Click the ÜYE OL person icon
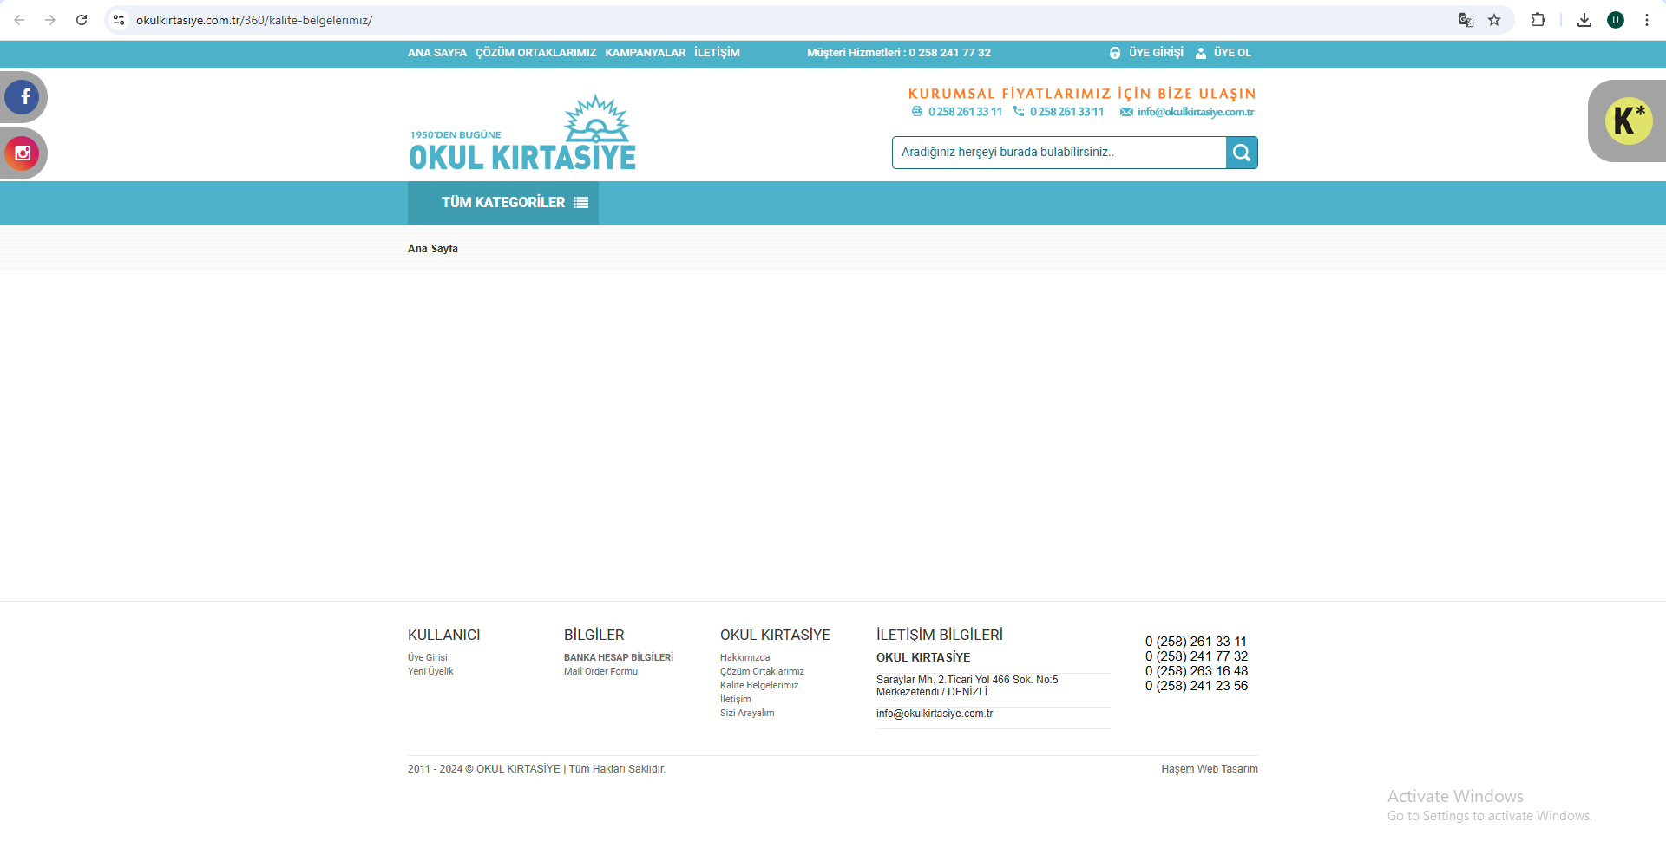Viewport: 1666px width, 861px height. tap(1201, 53)
